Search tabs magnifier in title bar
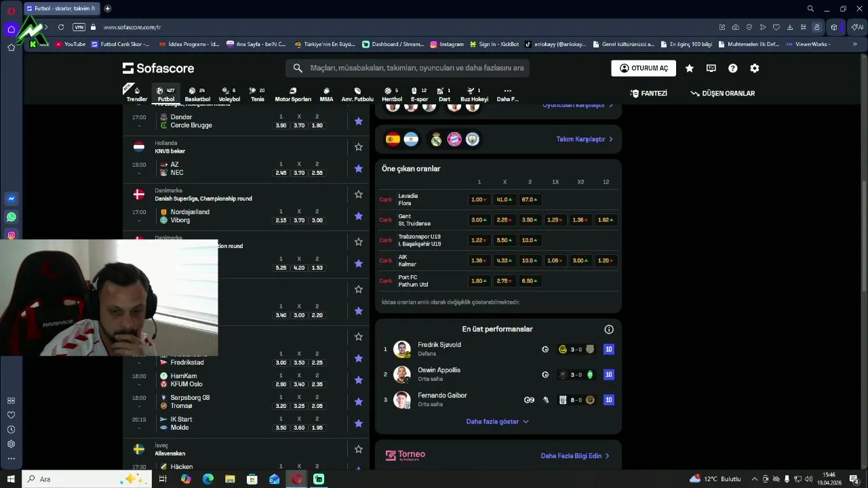Screen dimensions: 868x488 (x=810, y=9)
